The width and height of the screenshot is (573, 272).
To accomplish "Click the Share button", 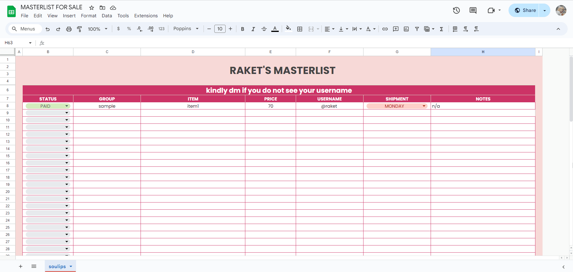I will (x=525, y=10).
